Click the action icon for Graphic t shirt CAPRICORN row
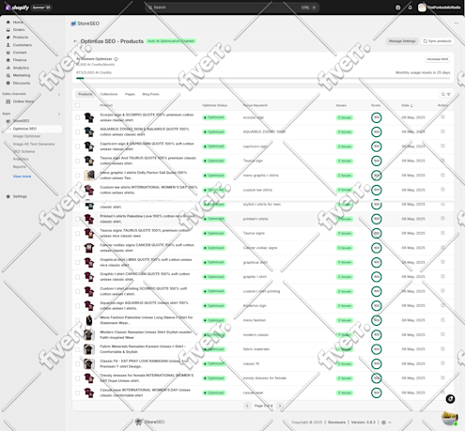The height and width of the screenshot is (431, 465). pyautogui.click(x=442, y=276)
